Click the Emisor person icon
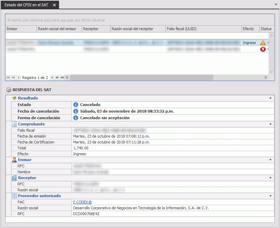Image resolution: width=280 pixels, height=228 pixels. pos(14,160)
